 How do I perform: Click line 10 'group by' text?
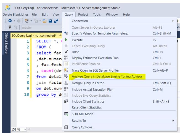coord(46,94)
